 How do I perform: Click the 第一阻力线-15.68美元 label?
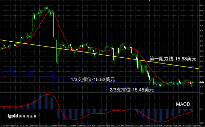173,59
